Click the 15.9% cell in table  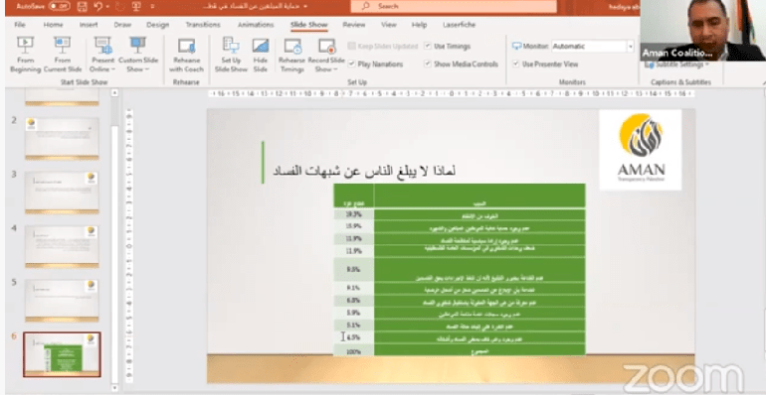tap(354, 226)
